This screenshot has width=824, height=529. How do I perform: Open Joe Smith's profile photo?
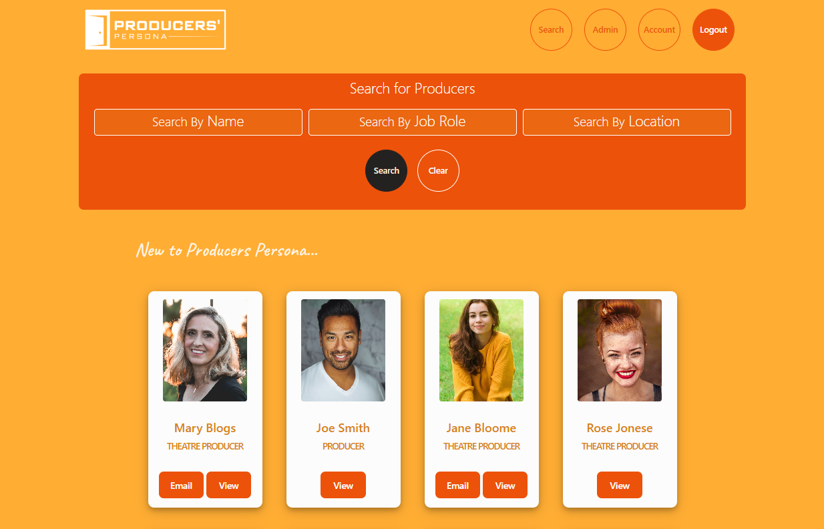[343, 350]
